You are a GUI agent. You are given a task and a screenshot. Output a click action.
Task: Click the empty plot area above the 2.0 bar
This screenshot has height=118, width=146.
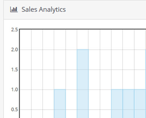[83, 39]
